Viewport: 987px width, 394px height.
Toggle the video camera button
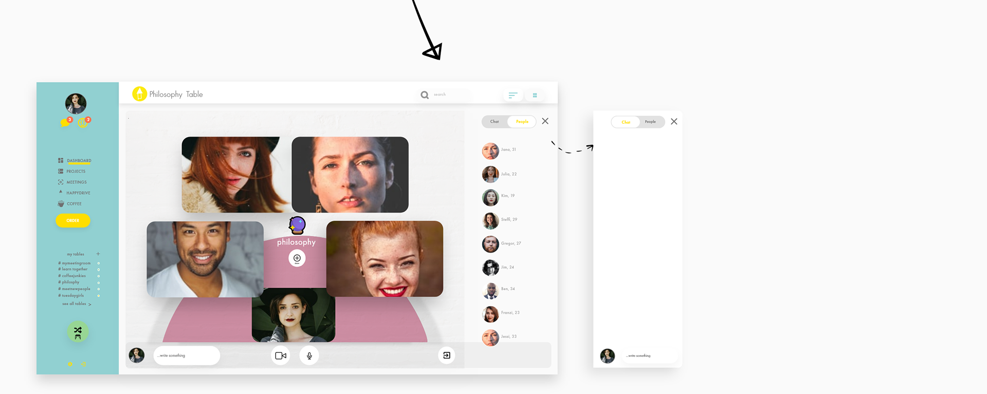[281, 355]
